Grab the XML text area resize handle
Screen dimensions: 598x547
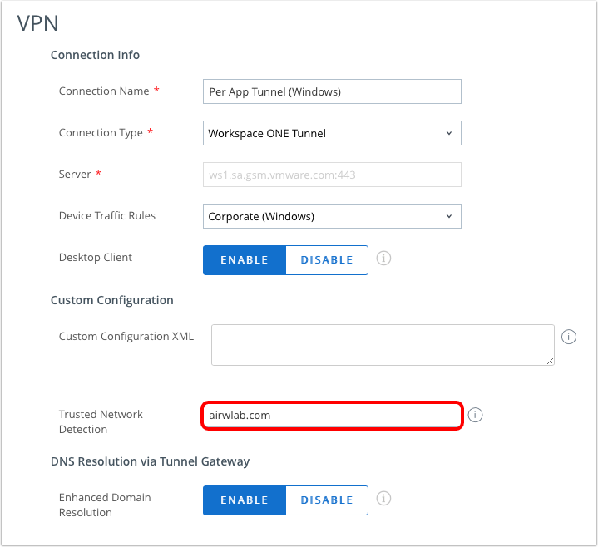point(550,361)
